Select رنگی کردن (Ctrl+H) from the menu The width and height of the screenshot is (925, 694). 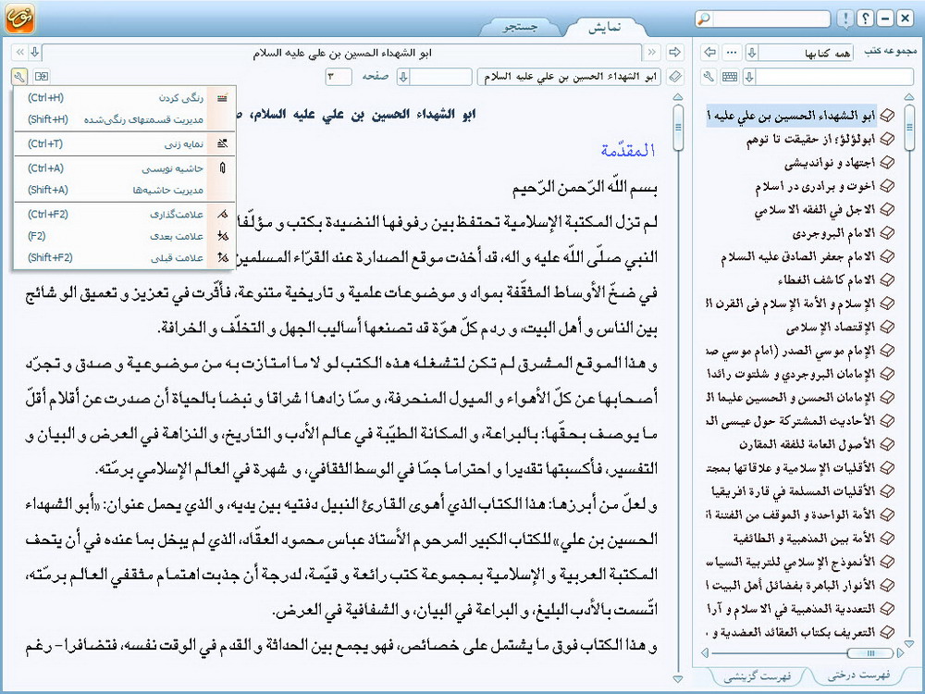click(125, 98)
